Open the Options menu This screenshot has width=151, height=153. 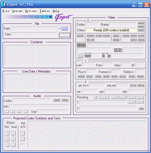point(31,11)
